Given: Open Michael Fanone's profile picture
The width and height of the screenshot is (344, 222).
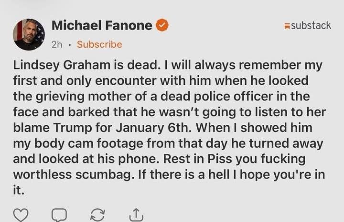Looking at the screenshot, I should pos(29,35).
